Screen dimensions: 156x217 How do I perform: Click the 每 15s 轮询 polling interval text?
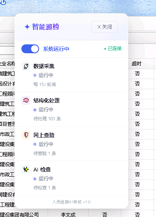[x=44, y=84]
